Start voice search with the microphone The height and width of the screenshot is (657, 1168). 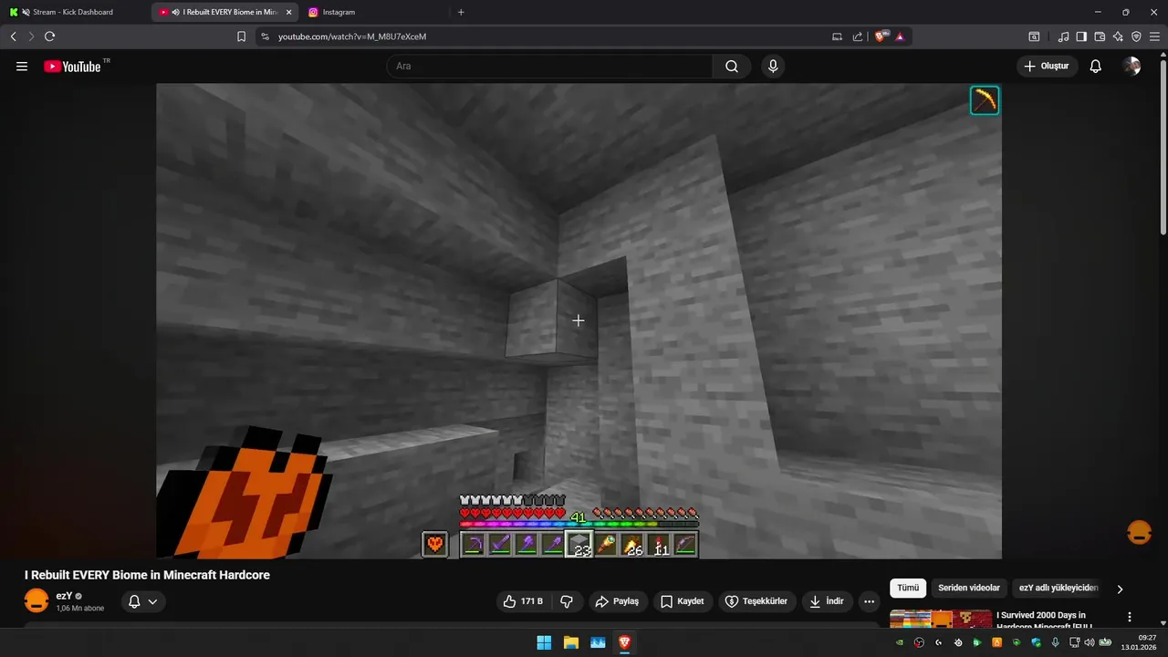773,67
